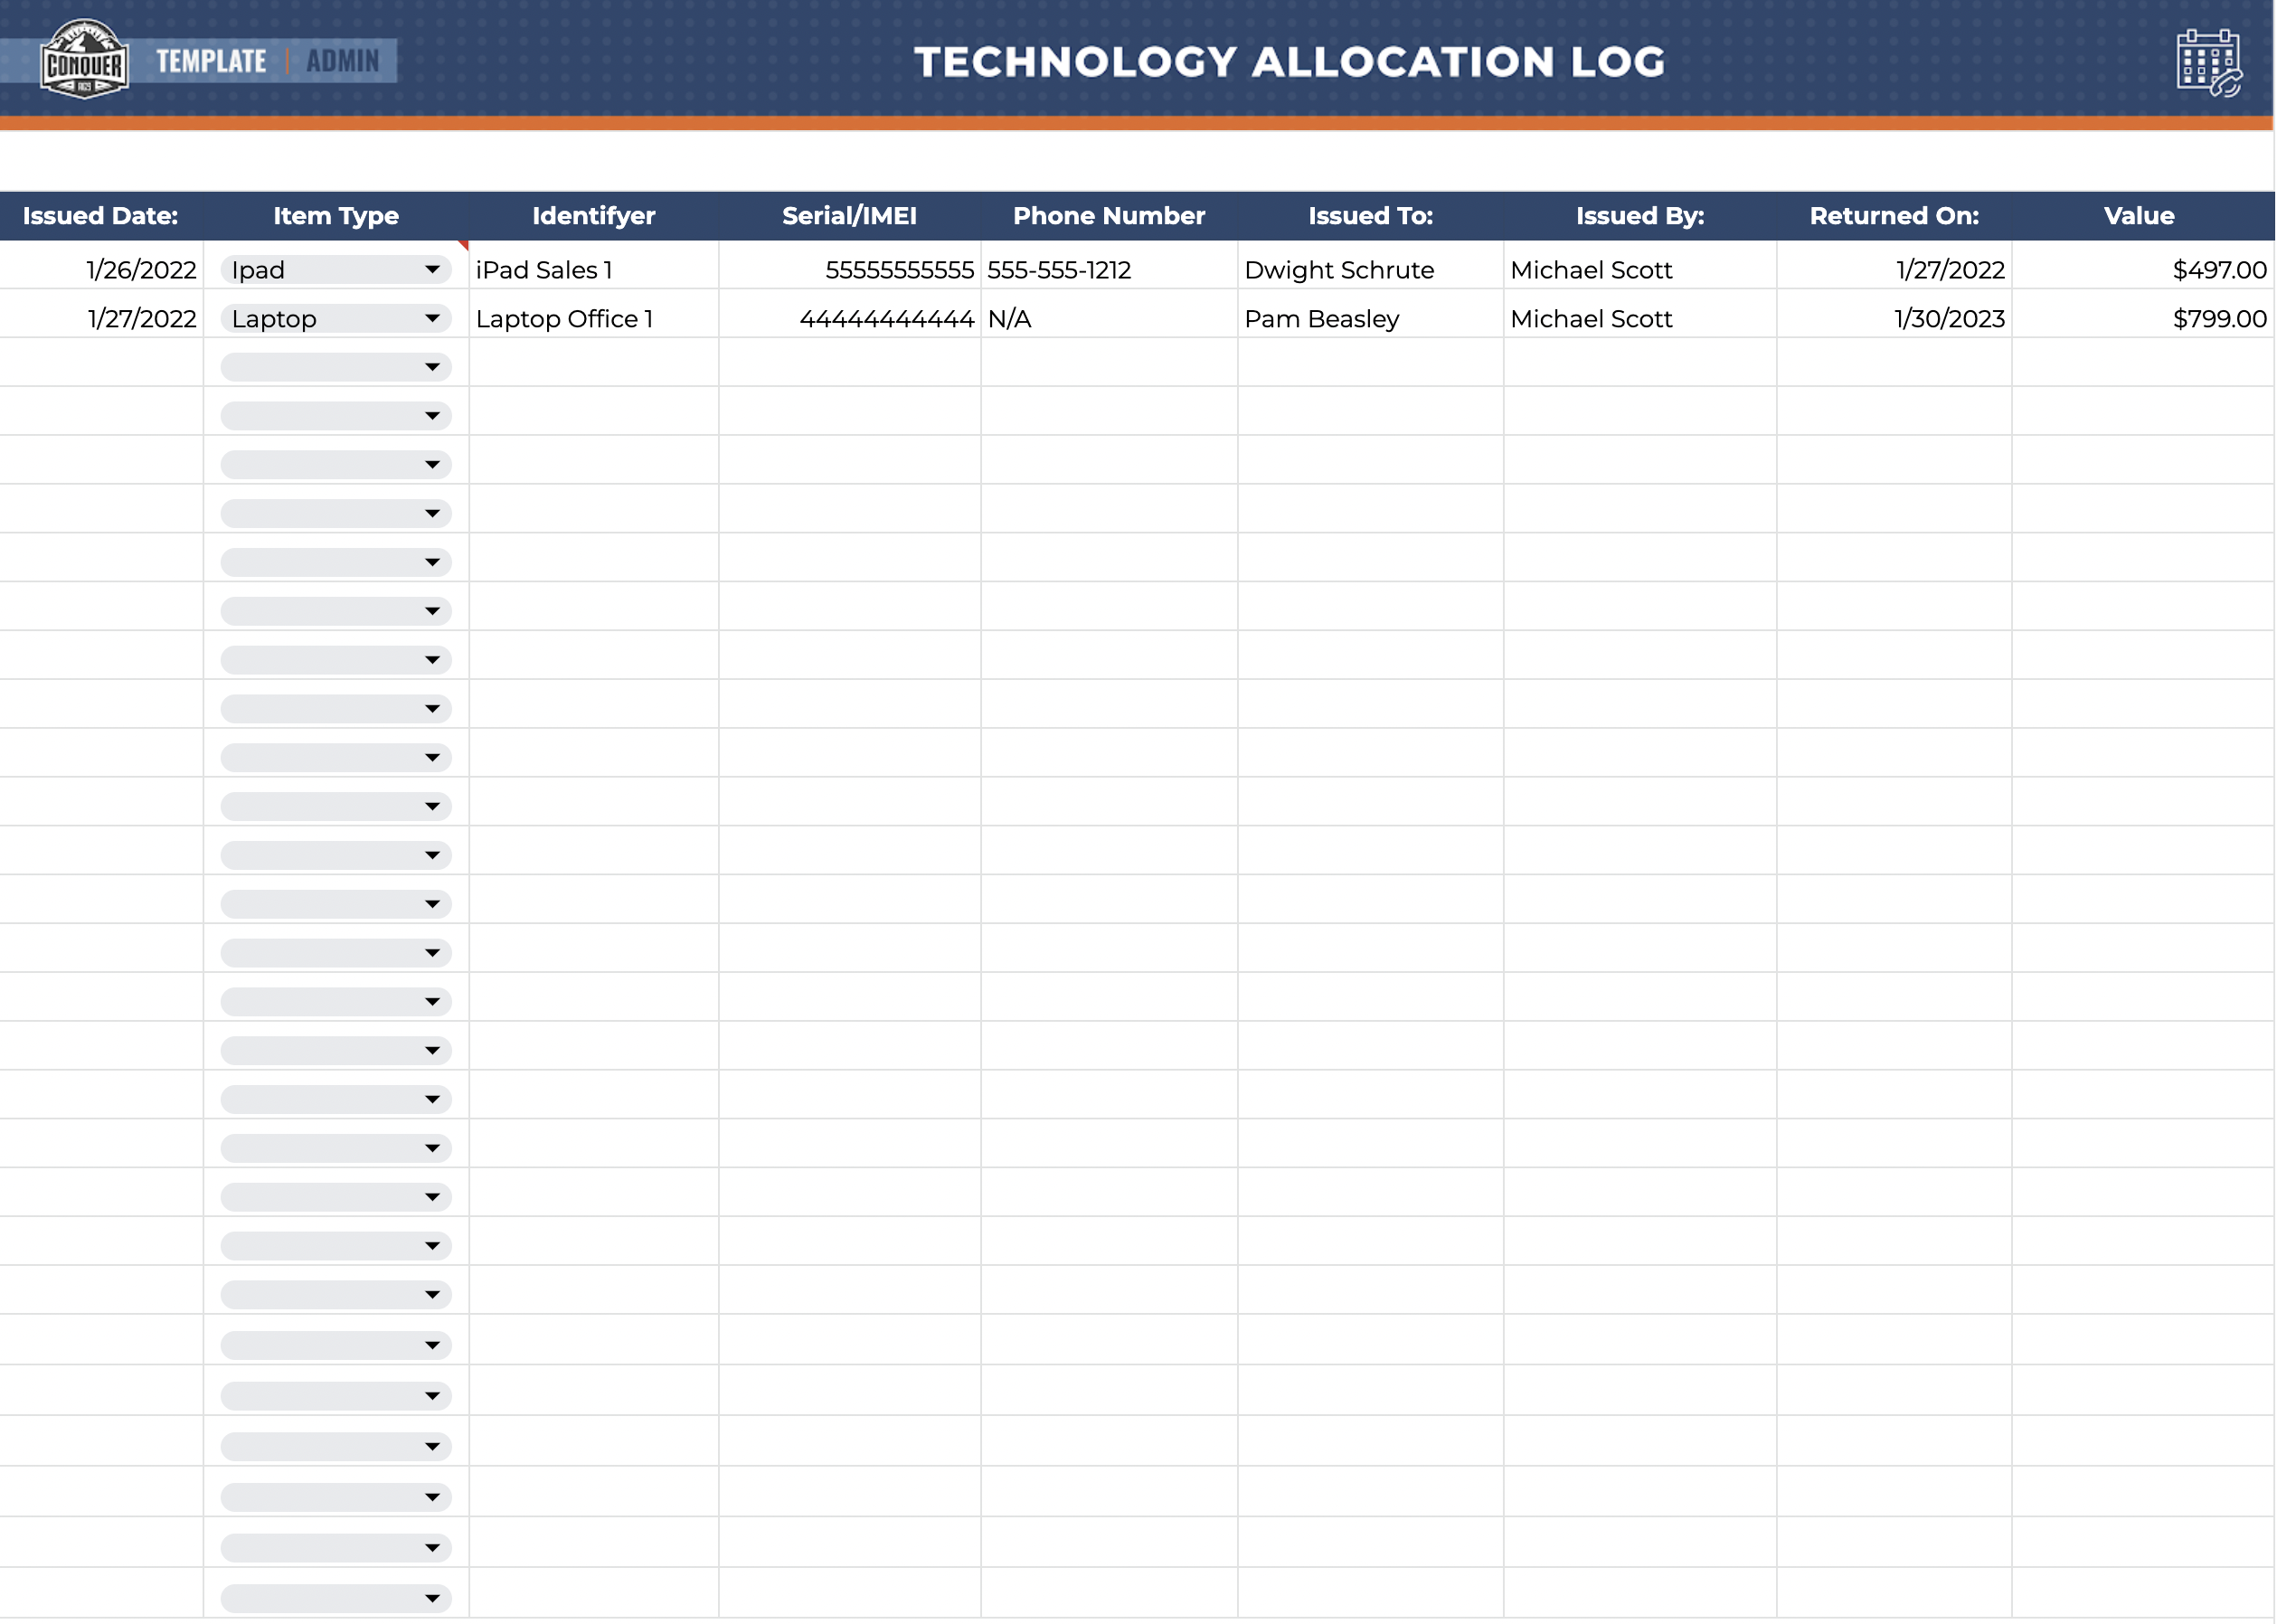Select the Pam Beasley cell
This screenshot has width=2277, height=1624.
click(1371, 315)
